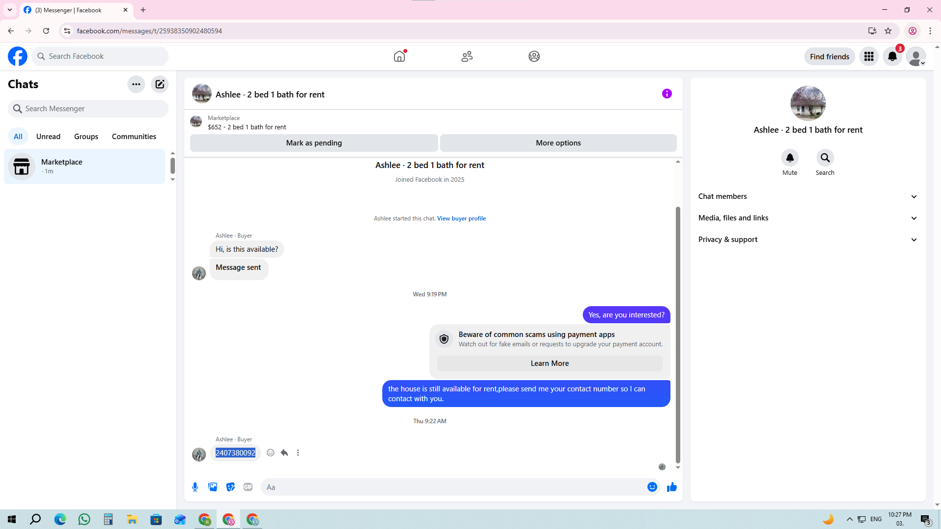This screenshot has height=529, width=941.
Task: Open WhatsApp from the Windows taskbar
Action: tap(84, 519)
